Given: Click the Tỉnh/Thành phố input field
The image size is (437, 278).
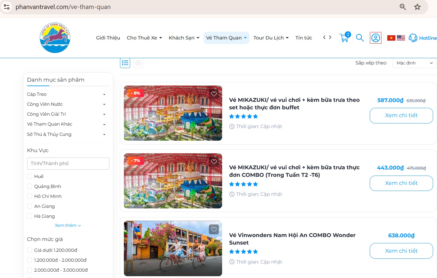Looking at the screenshot, I should point(68,163).
